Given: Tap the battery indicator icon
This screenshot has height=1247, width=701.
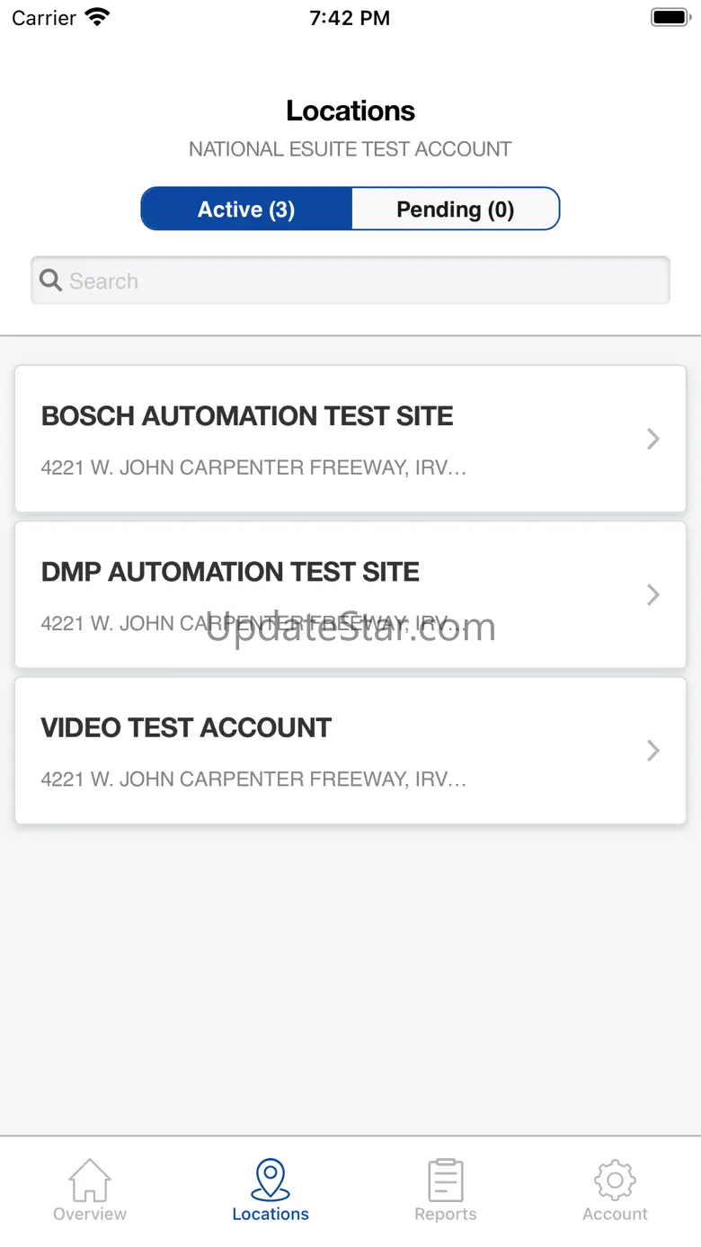Looking at the screenshot, I should 669,17.
